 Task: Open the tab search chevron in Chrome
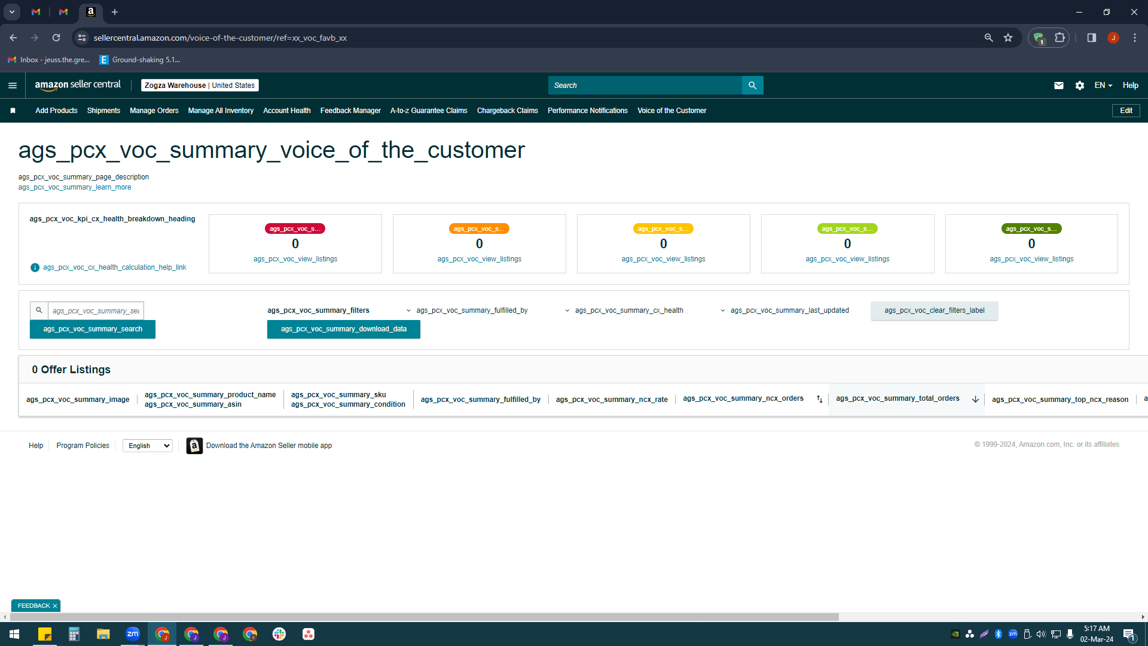pos(11,12)
